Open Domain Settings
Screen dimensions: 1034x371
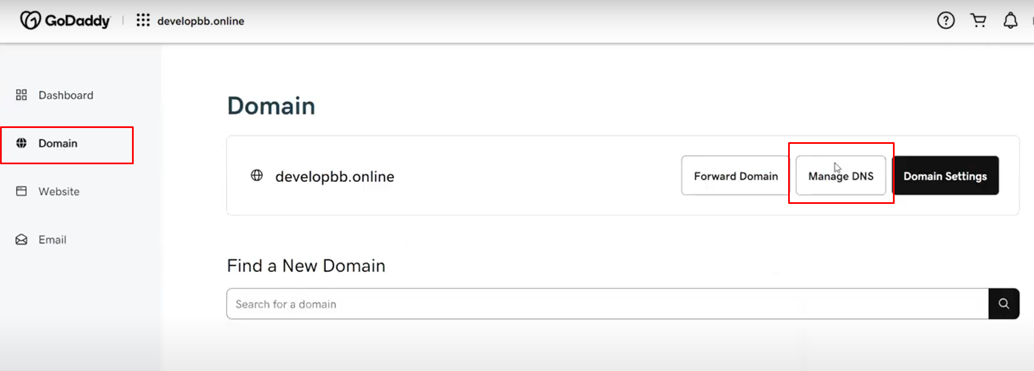coord(945,176)
